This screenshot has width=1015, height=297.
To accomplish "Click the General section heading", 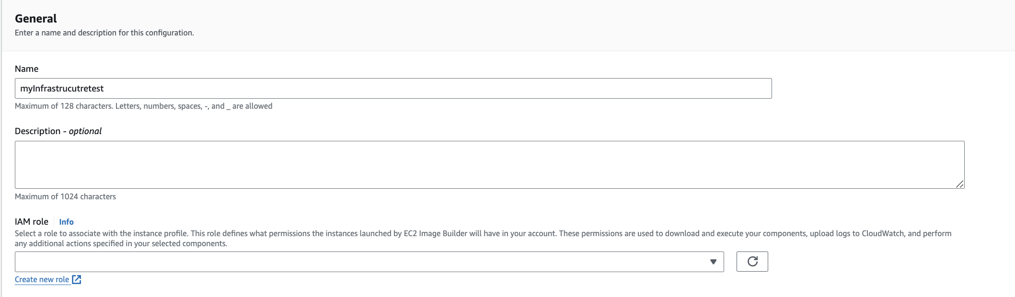I will click(x=36, y=19).
